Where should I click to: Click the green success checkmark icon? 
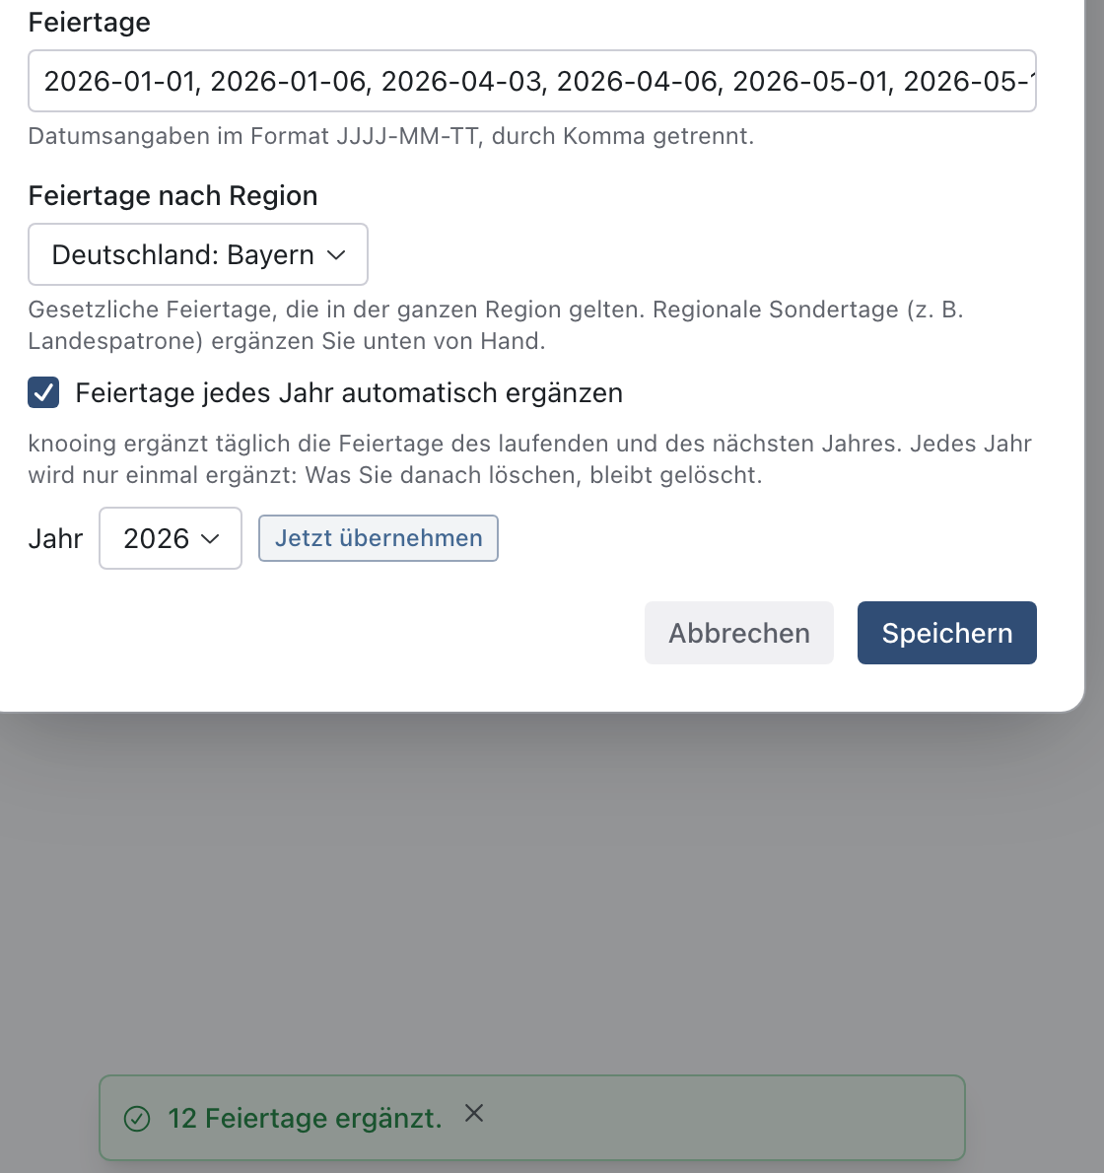(x=137, y=1119)
